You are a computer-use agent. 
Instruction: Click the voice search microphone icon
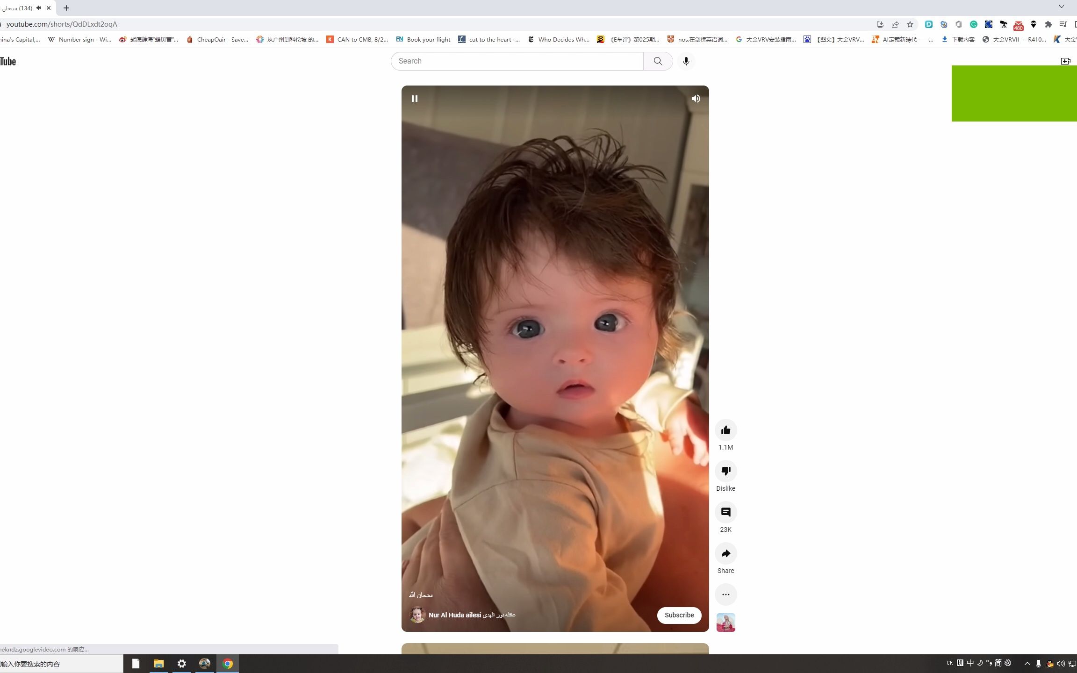[x=686, y=61]
